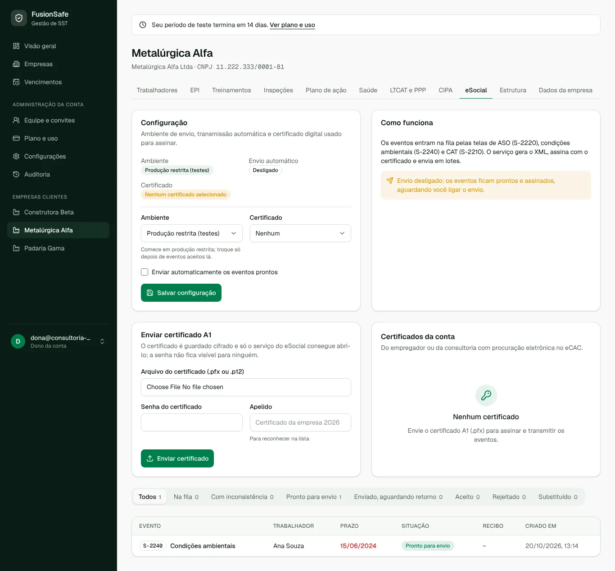615x571 pixels.
Task: Focus the Senha do certificado field
Action: pyautogui.click(x=192, y=422)
